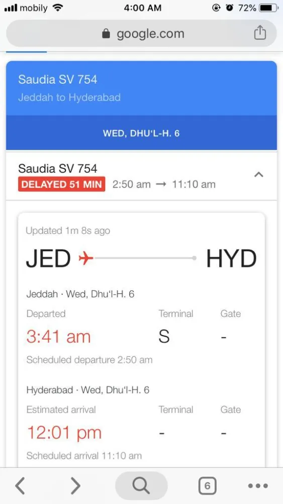Tap the DELAYED 51 MIN badge
The image size is (283, 504).
(x=61, y=184)
